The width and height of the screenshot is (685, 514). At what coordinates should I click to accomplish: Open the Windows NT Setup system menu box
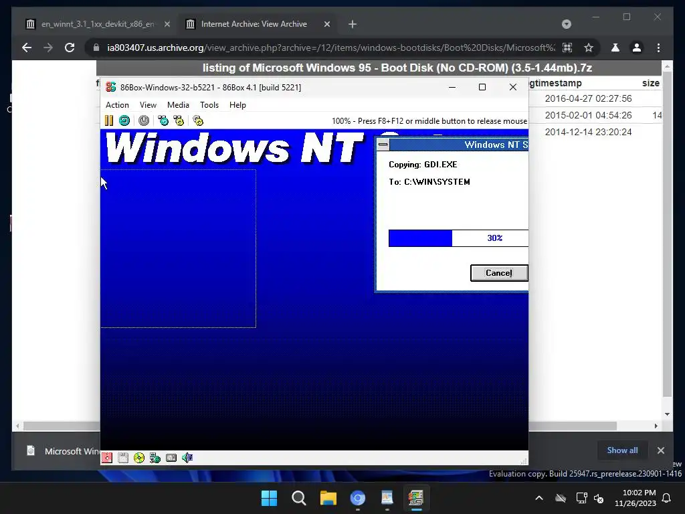pyautogui.click(x=383, y=145)
